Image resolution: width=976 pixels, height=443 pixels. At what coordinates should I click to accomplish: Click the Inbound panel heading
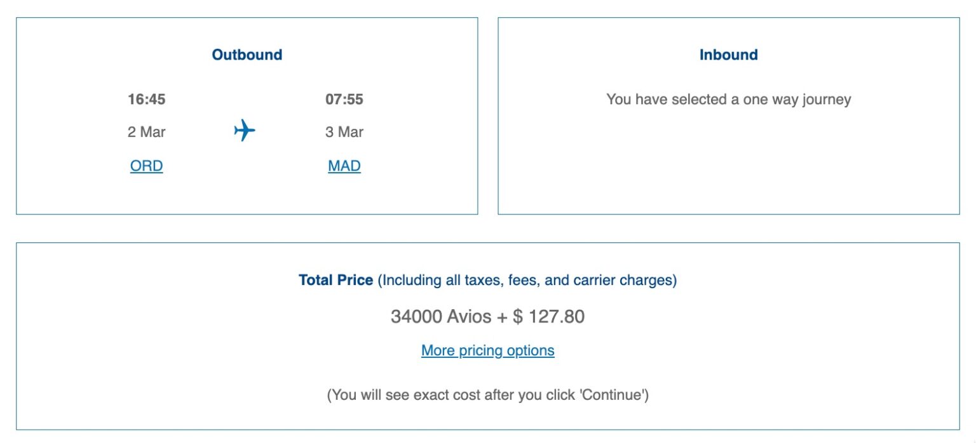pyautogui.click(x=728, y=55)
